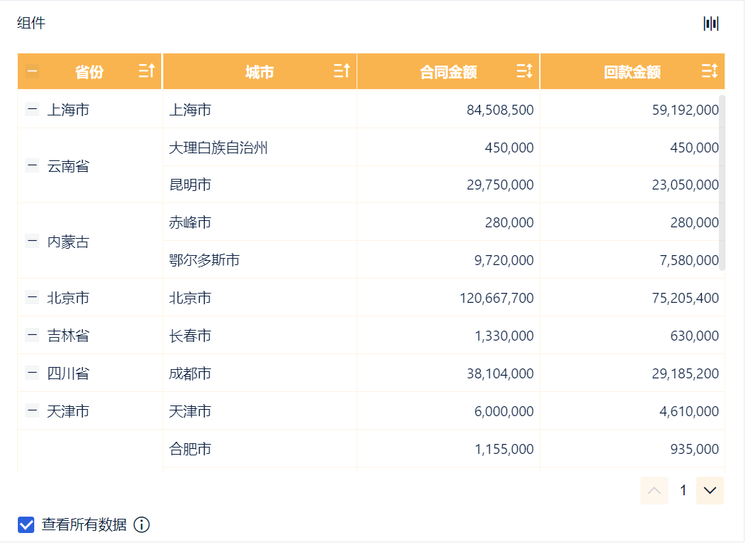The image size is (746, 543).
Task: Collapse the 云南省 group
Action: click(x=32, y=166)
